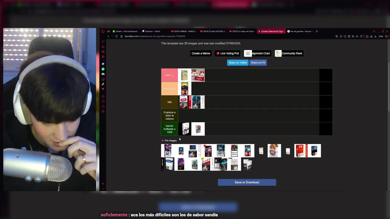Share the tier list on FB
The height and width of the screenshot is (219, 390).
tap(258, 63)
